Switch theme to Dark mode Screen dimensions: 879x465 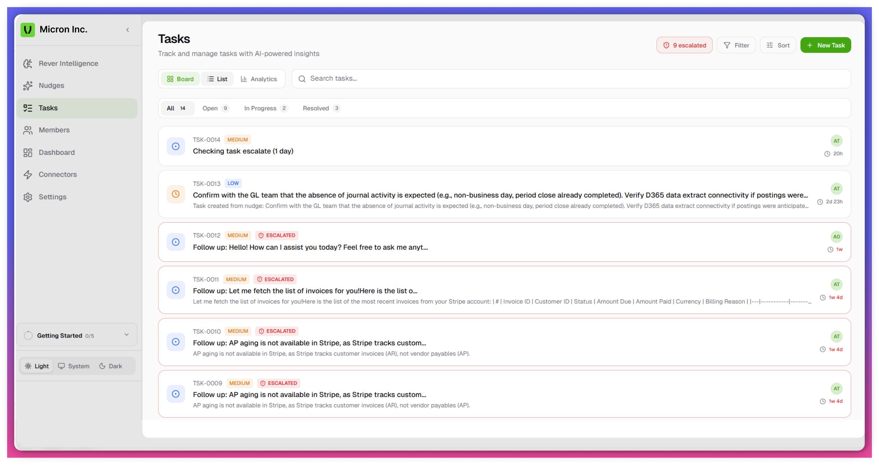coord(110,366)
